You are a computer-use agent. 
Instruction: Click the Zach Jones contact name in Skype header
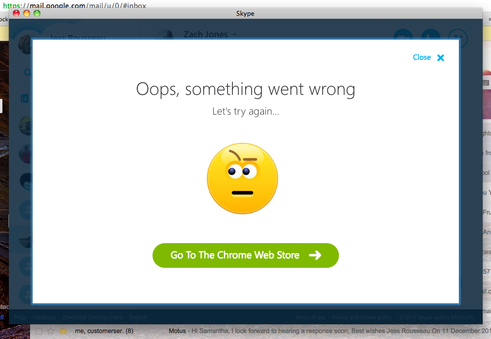click(x=205, y=34)
